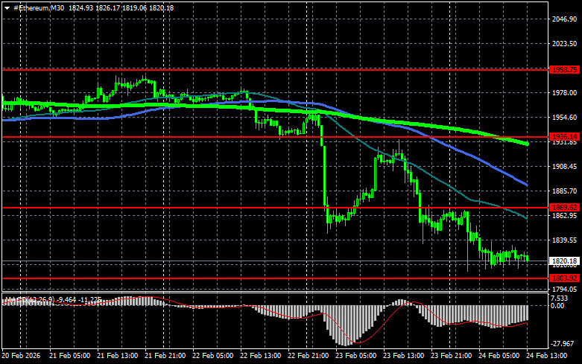The height and width of the screenshot is (364, 582).
Task: Click the 23 Feb 05:00 time label
Action: 355,356
